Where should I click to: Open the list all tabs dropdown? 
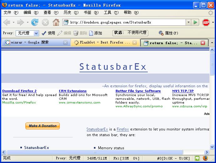click(x=212, y=43)
